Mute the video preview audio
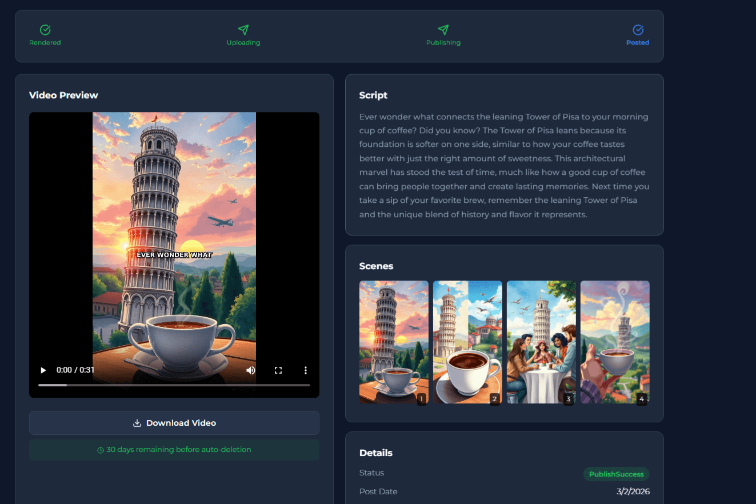The width and height of the screenshot is (756, 504). coord(250,370)
